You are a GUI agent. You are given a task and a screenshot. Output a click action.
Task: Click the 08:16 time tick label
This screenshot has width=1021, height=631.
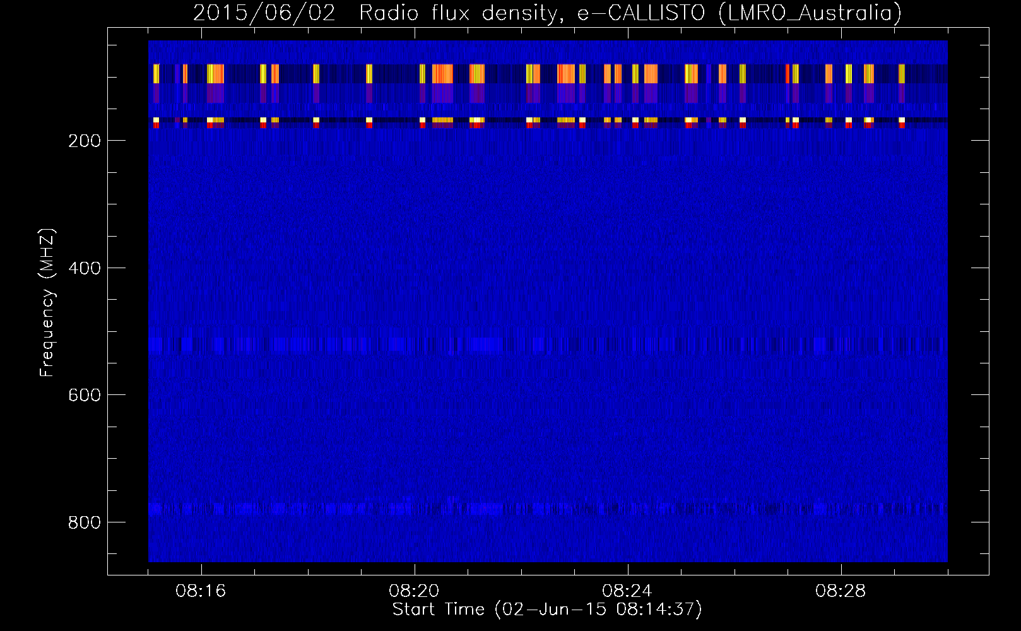(201, 591)
